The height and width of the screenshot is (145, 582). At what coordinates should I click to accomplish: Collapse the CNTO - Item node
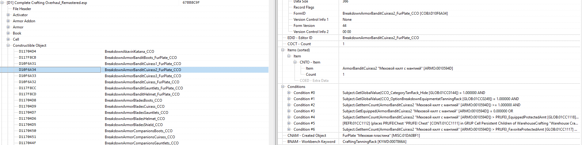coord(295,62)
